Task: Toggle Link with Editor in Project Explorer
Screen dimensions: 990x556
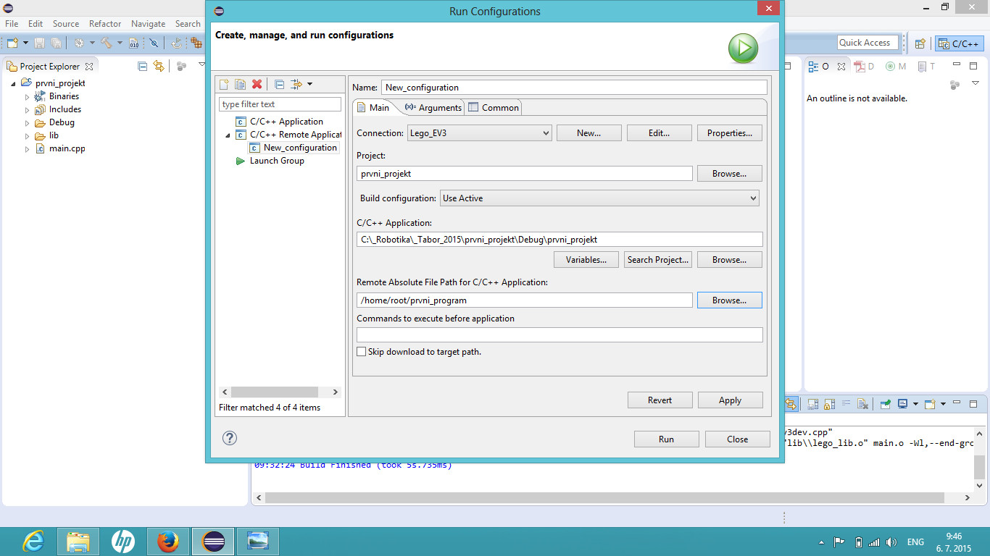Action: click(159, 66)
